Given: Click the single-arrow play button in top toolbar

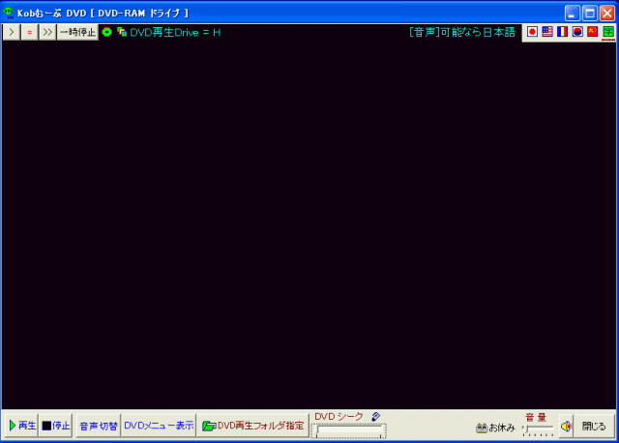Looking at the screenshot, I should (x=12, y=32).
